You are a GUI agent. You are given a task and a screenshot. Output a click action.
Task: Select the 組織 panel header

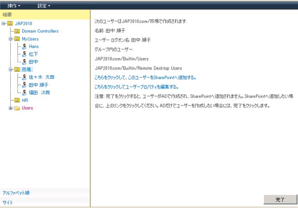pyautogui.click(x=45, y=14)
